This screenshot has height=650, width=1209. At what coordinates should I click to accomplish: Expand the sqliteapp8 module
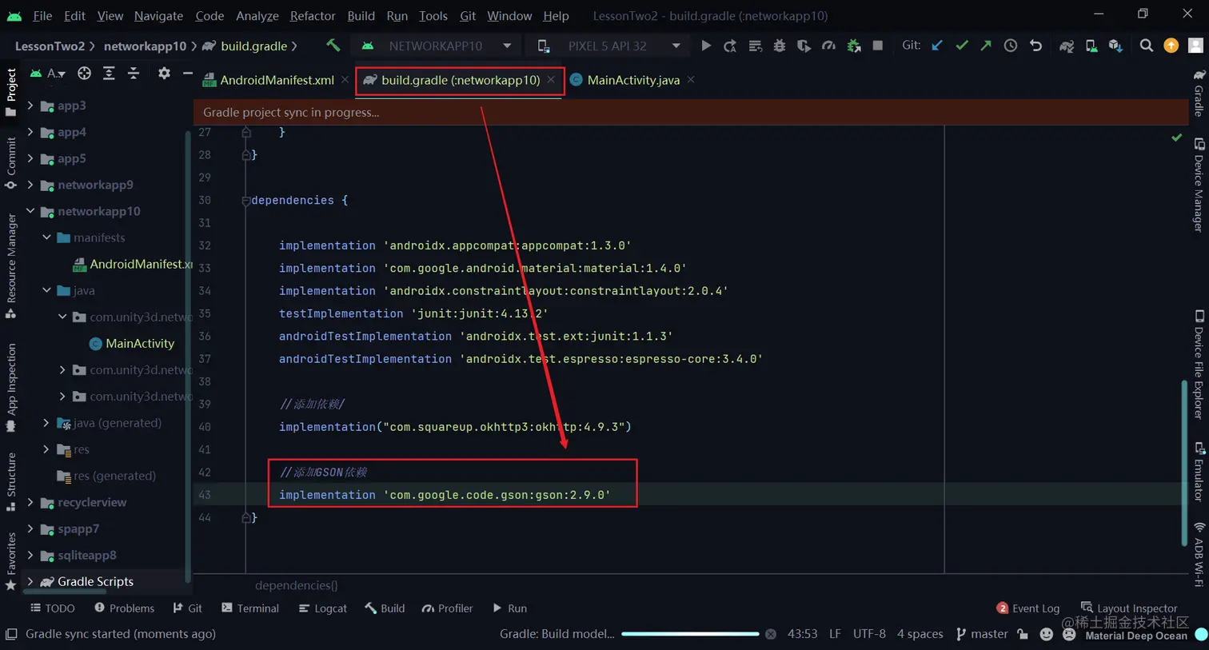point(30,555)
